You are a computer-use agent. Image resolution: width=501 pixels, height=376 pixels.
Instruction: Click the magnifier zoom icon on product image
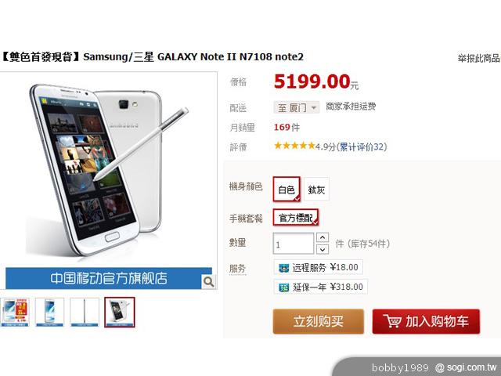click(208, 282)
